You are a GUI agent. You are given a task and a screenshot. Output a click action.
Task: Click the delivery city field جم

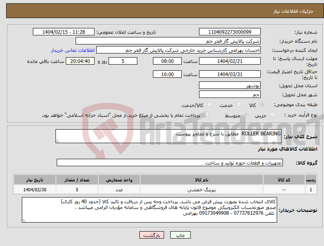(229, 95)
